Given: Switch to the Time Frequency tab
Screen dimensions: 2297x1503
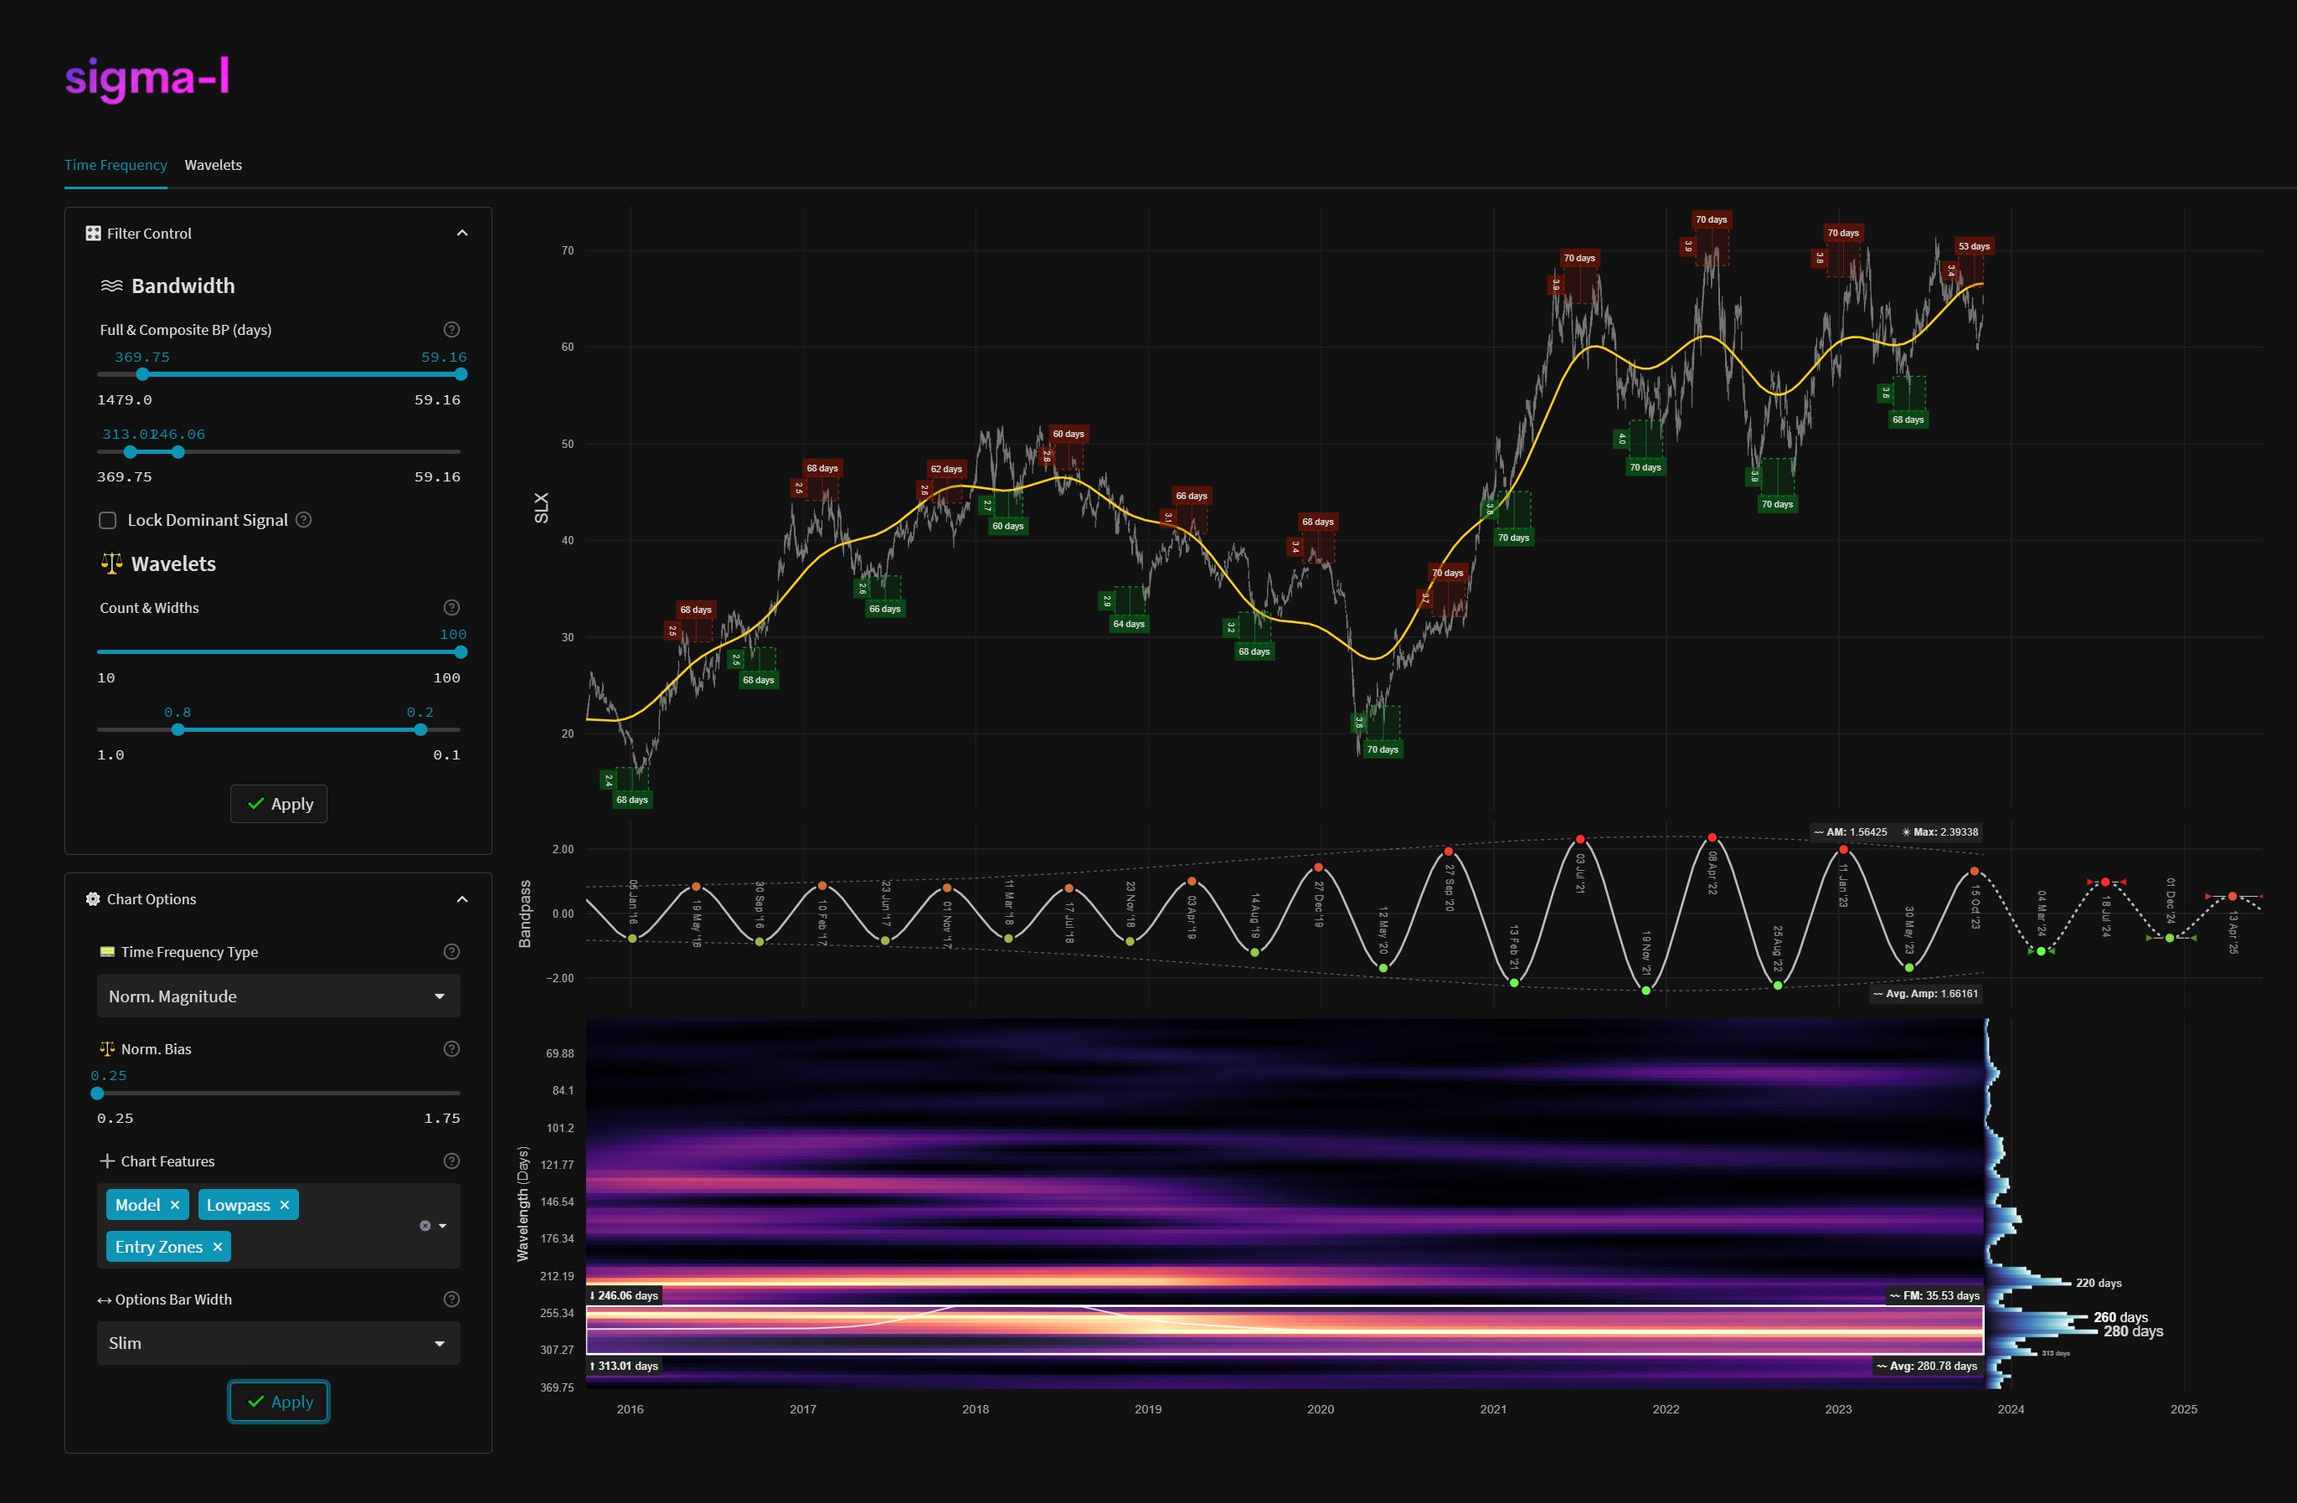Looking at the screenshot, I should [x=116, y=165].
